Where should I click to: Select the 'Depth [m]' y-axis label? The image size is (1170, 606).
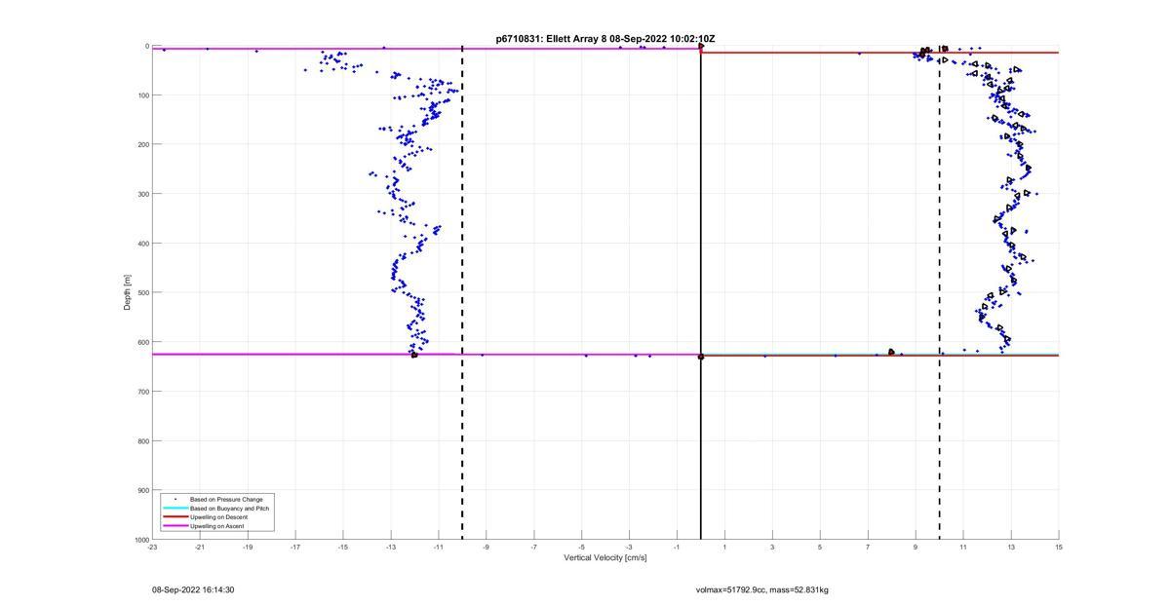click(127, 292)
